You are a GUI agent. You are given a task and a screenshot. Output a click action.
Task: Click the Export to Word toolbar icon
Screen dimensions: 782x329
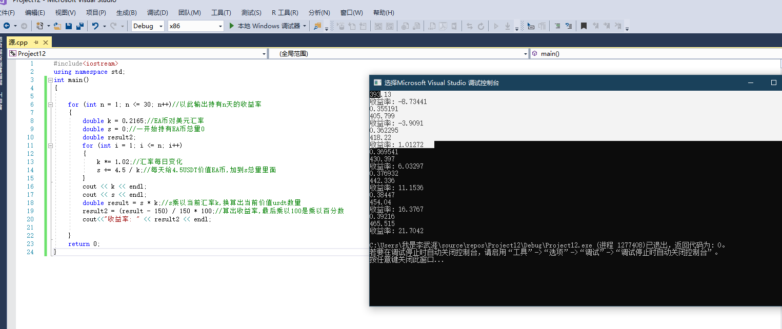pyautogui.click(x=454, y=26)
